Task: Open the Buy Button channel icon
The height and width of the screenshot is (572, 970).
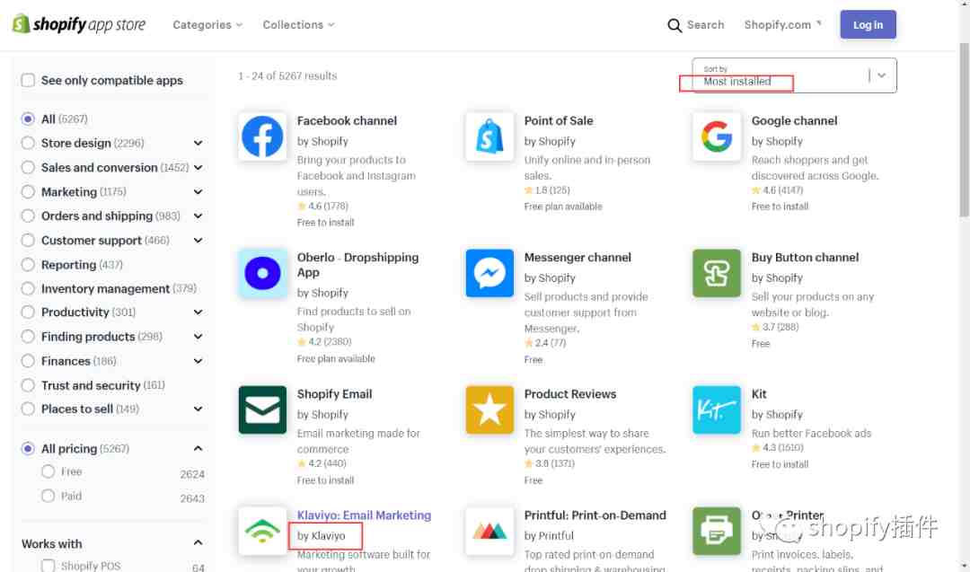Action: [717, 273]
